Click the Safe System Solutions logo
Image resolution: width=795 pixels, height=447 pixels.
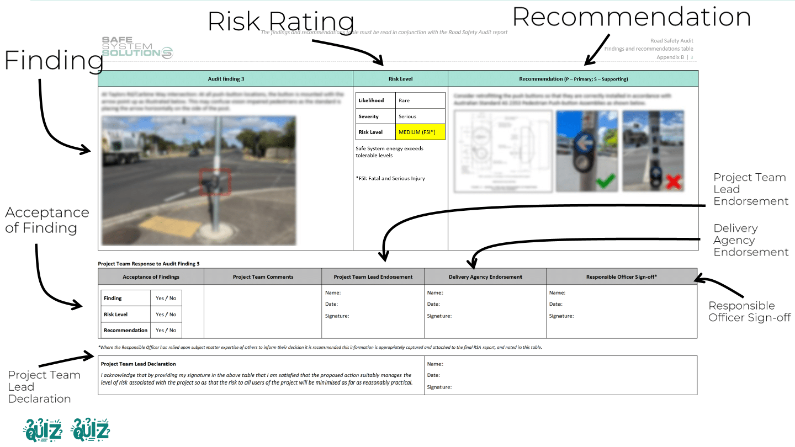click(x=137, y=48)
